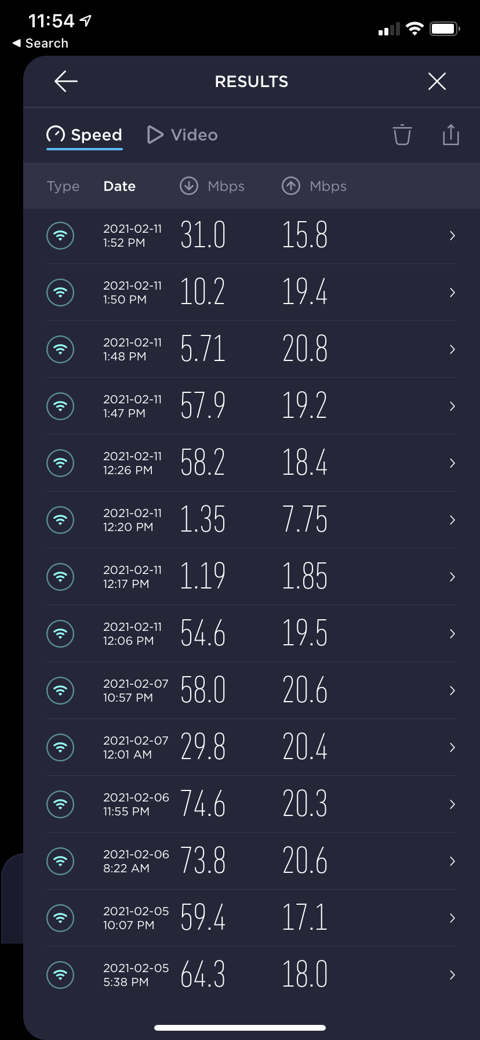Image resolution: width=480 pixels, height=1040 pixels.
Task: Sort results by Date column header
Action: pyautogui.click(x=119, y=186)
